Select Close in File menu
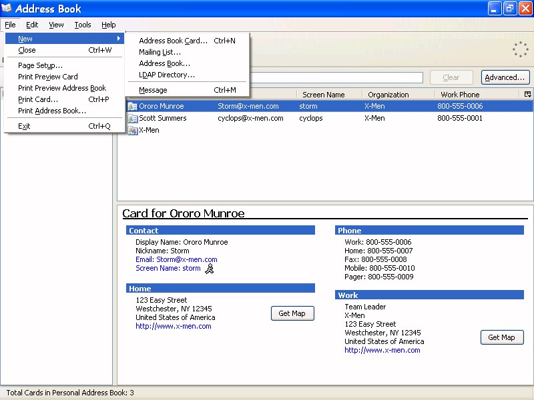534x400 pixels. pyautogui.click(x=65, y=50)
